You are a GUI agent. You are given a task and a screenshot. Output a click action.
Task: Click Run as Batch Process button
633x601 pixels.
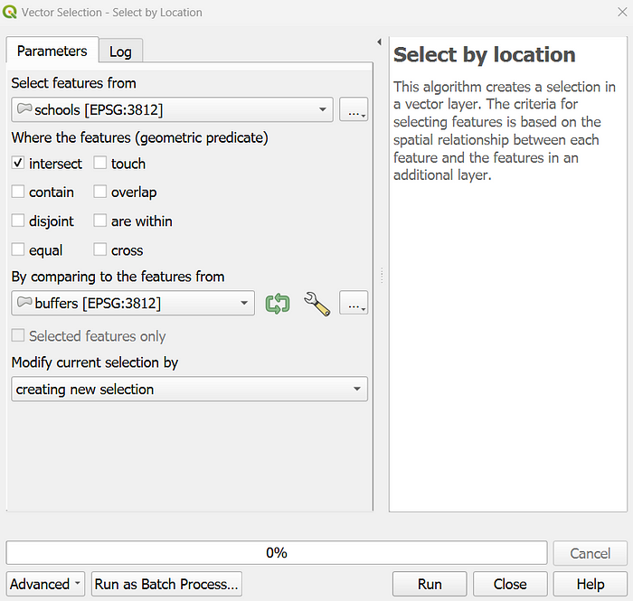166,584
